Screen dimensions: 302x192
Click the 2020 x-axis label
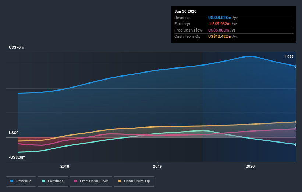coord(250,166)
